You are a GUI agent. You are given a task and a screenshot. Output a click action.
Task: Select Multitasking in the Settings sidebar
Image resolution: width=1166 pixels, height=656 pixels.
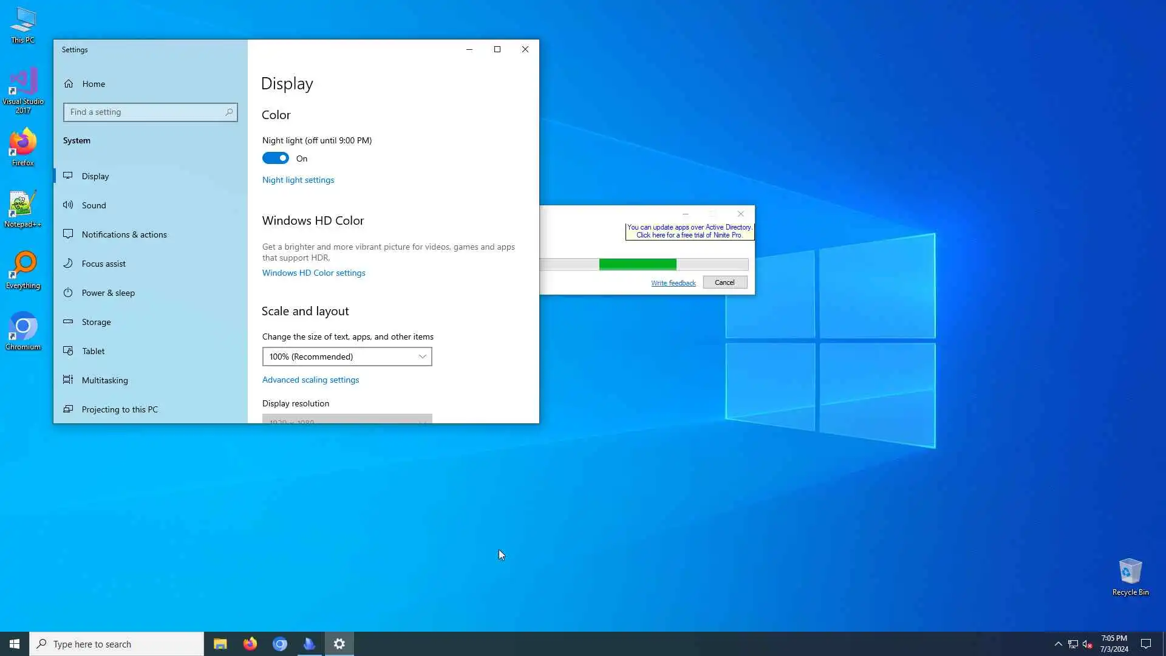click(104, 380)
